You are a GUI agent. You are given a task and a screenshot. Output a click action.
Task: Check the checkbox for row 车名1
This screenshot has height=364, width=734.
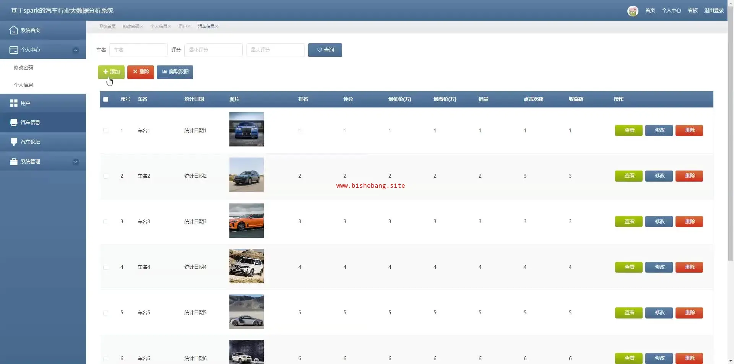pos(106,130)
